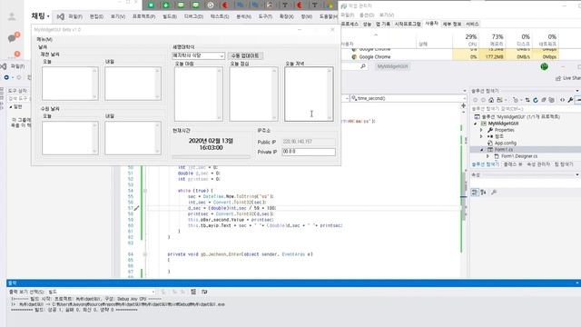Expand the Properties node in Solution Explorer
The image size is (581, 327).
pos(481,130)
